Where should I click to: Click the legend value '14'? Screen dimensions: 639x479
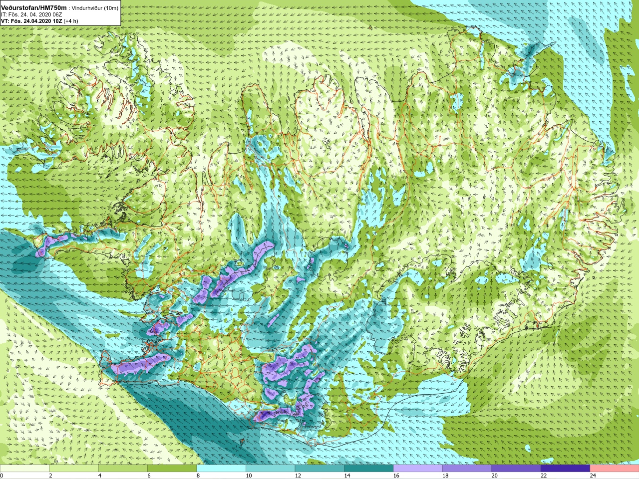(347, 476)
